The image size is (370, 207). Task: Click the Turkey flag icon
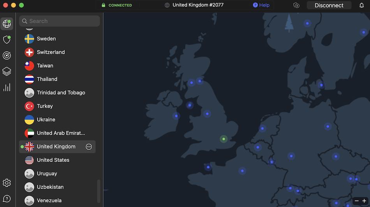tap(29, 106)
